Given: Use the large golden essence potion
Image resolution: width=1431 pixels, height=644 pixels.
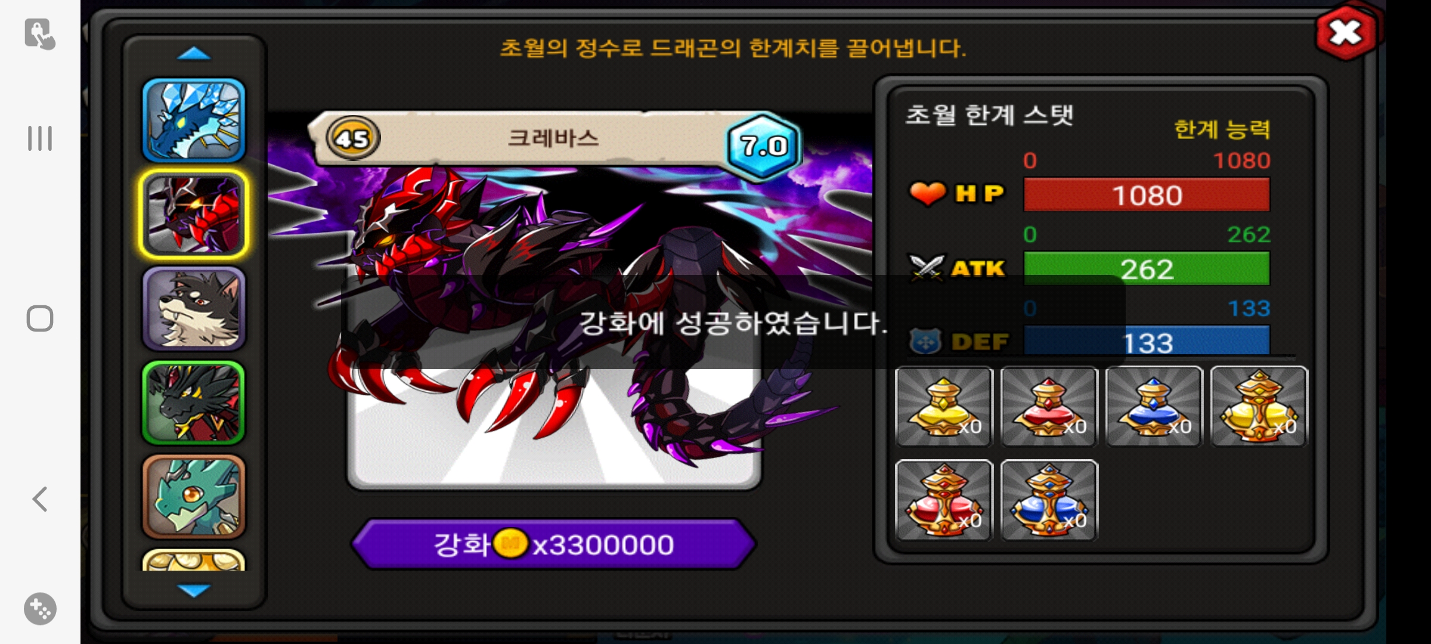Looking at the screenshot, I should (x=1259, y=407).
